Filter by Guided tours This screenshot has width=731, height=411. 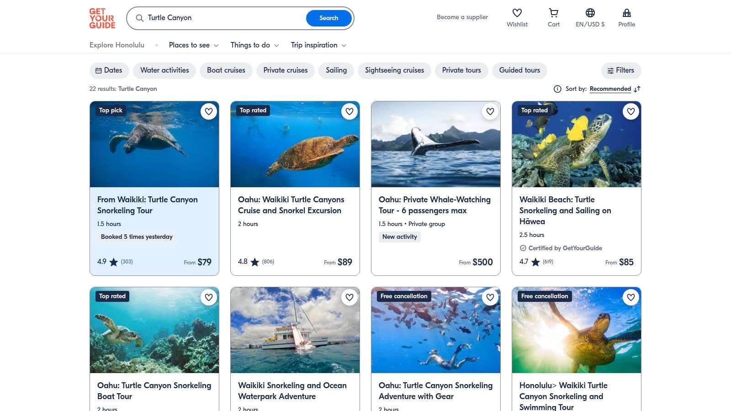519,70
